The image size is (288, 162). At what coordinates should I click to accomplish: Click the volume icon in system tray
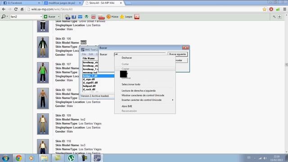[265, 158]
